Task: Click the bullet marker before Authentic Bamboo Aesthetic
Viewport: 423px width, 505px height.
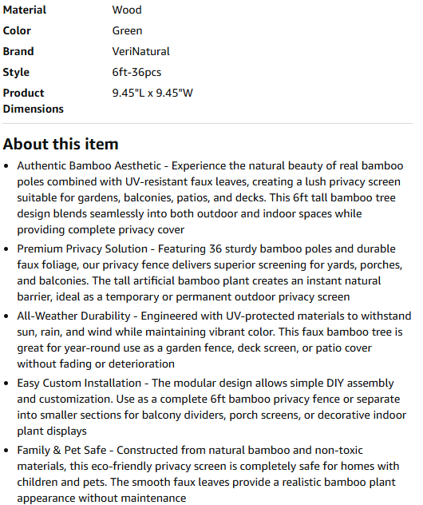Action: 6,166
